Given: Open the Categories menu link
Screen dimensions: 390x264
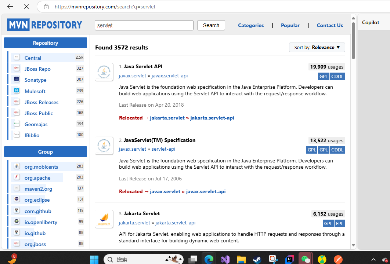Looking at the screenshot, I should click(x=251, y=25).
